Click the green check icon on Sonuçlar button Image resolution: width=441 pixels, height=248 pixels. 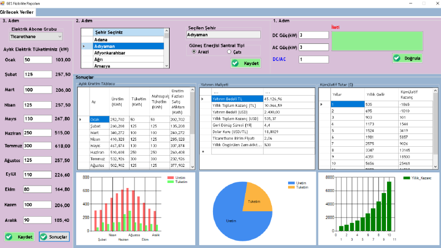pos(43,237)
